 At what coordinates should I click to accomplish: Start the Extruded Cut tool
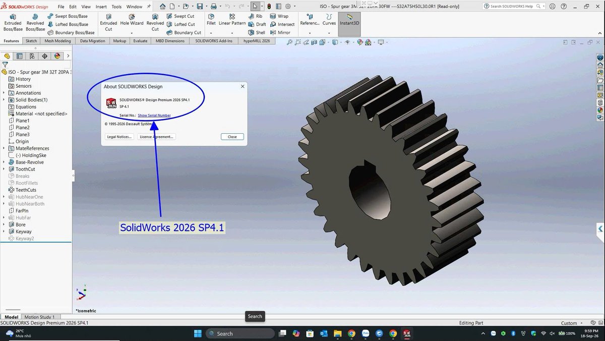click(x=108, y=23)
